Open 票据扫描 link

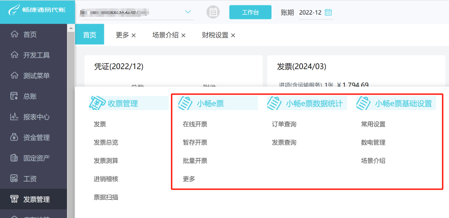click(106, 197)
